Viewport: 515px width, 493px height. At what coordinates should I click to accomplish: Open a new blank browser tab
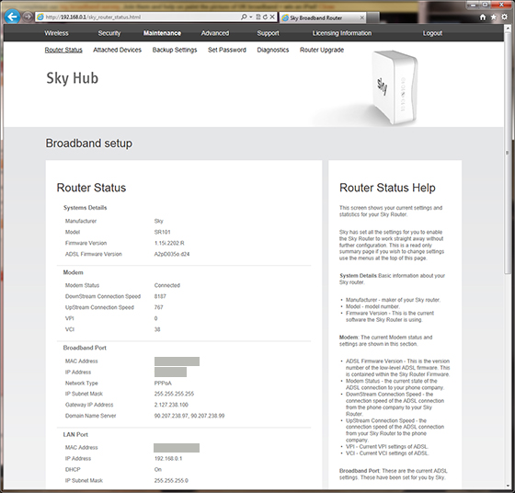(x=372, y=17)
